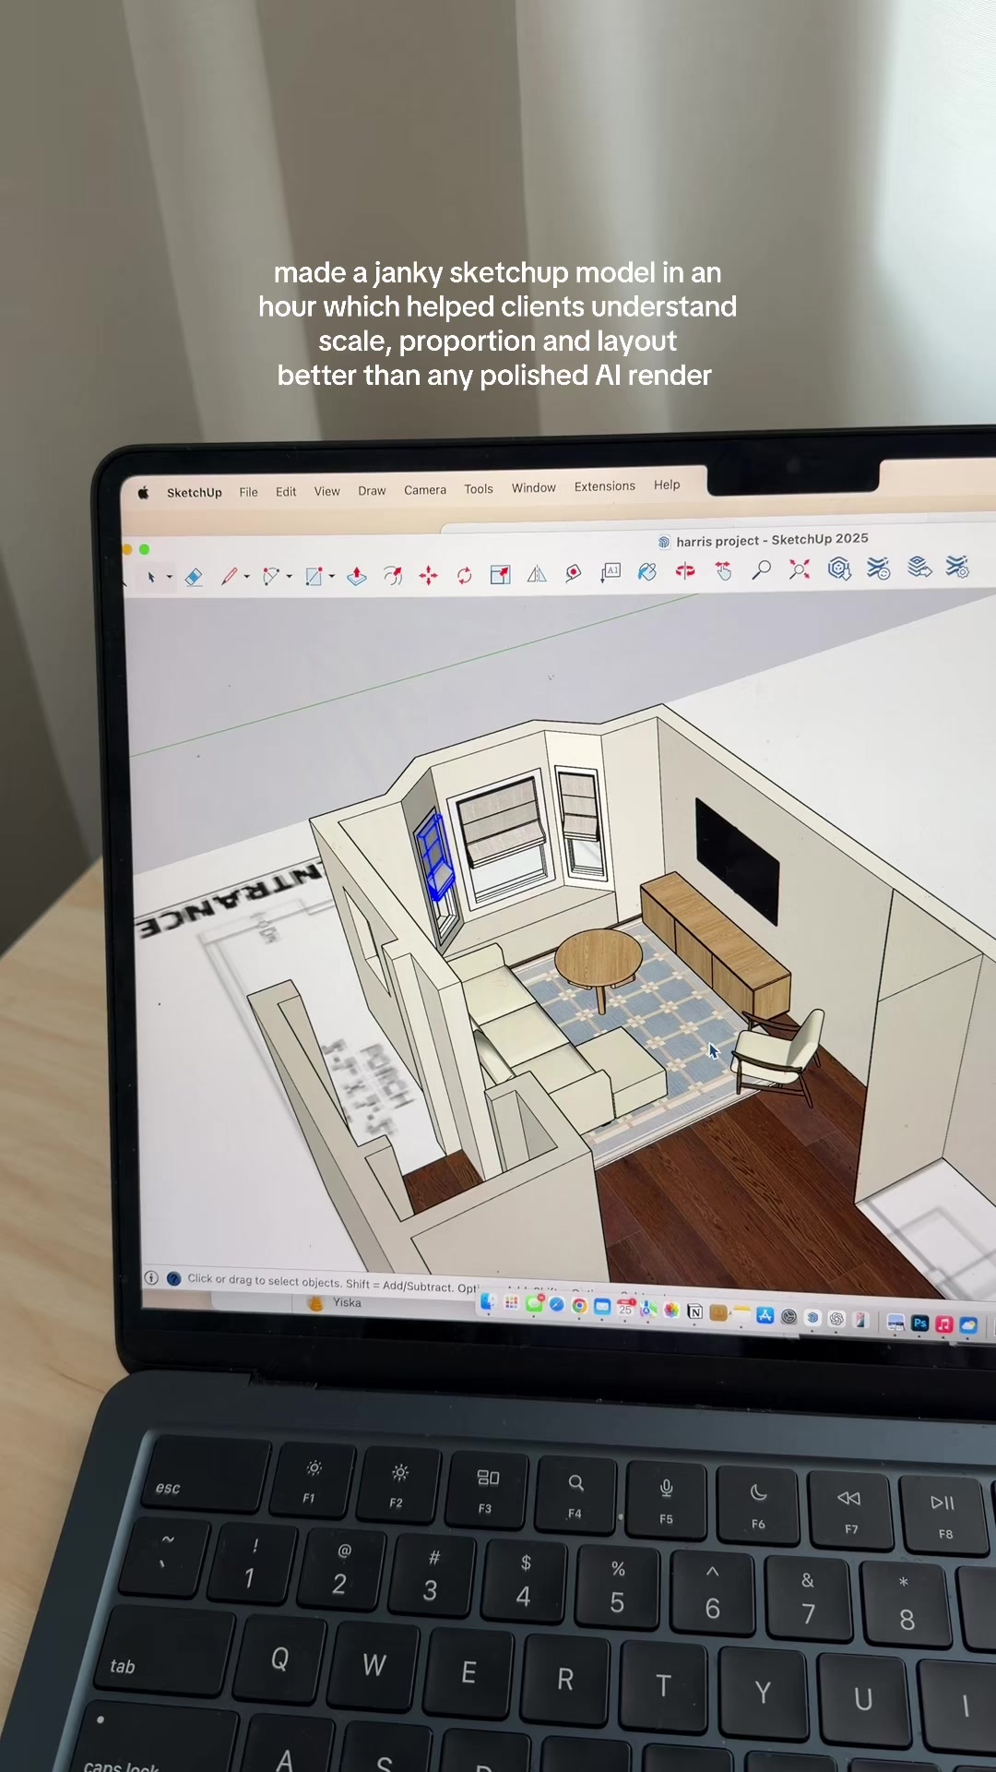
Task: Click the round wooden coffee table
Action: [x=599, y=960]
